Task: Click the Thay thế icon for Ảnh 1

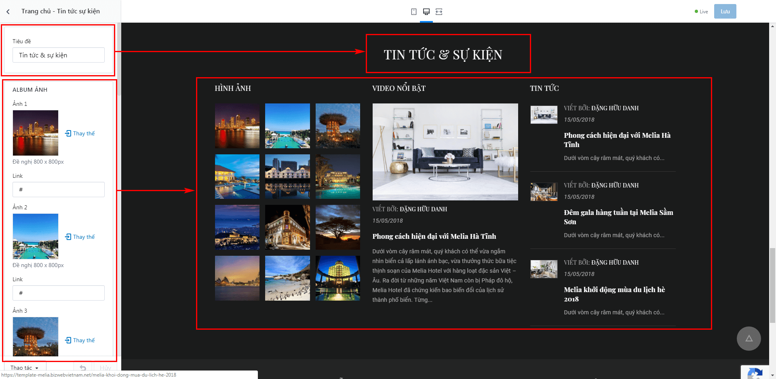Action: point(68,133)
